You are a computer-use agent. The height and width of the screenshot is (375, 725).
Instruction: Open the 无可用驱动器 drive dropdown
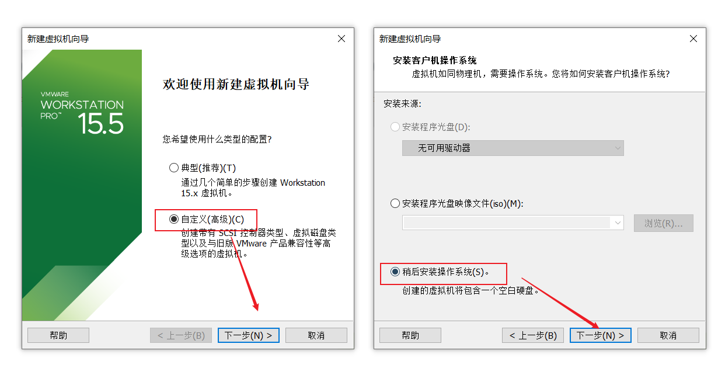(x=513, y=148)
